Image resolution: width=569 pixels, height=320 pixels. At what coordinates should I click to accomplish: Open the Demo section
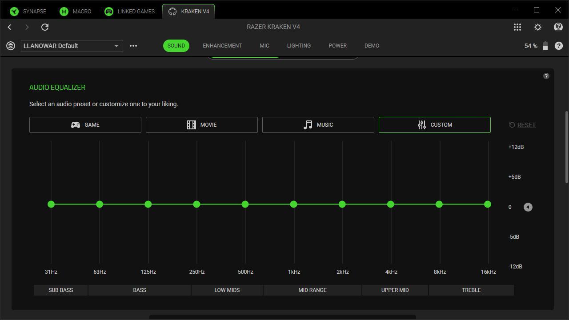(372, 46)
